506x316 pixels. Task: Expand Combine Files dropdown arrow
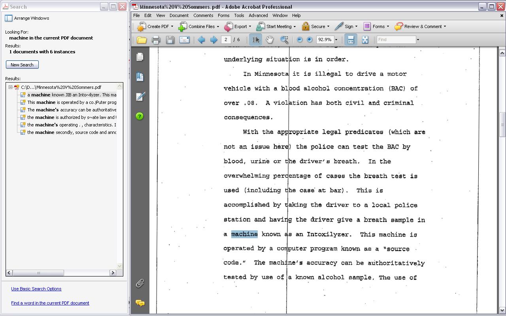(218, 26)
